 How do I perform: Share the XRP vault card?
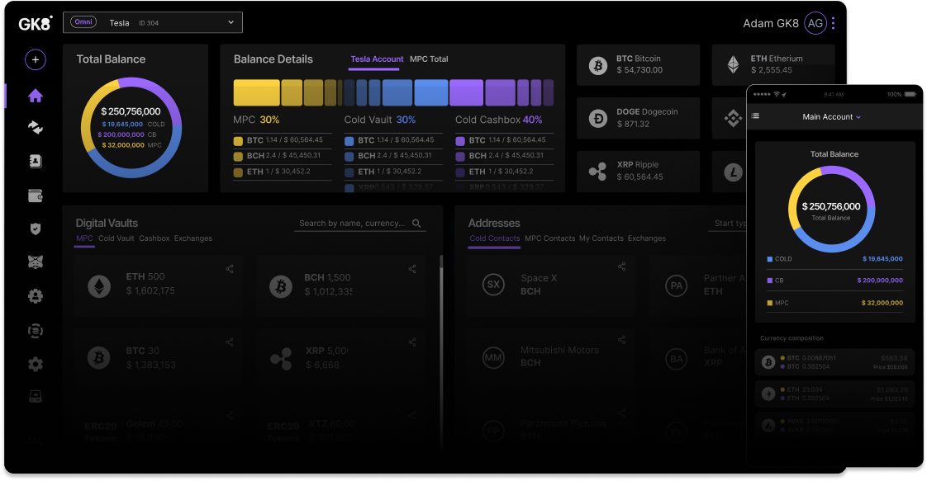(x=412, y=342)
